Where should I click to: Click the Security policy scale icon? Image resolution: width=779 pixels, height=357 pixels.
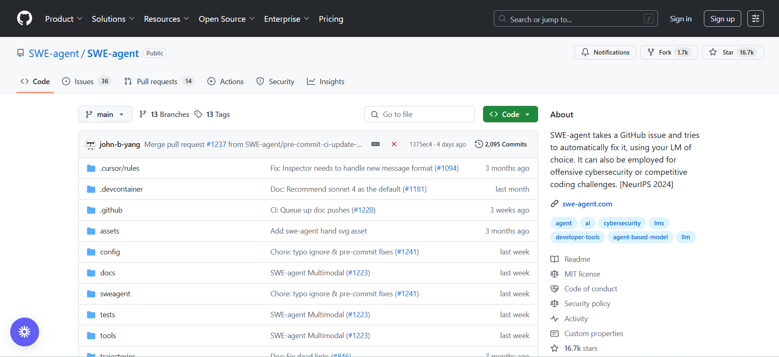tap(554, 304)
